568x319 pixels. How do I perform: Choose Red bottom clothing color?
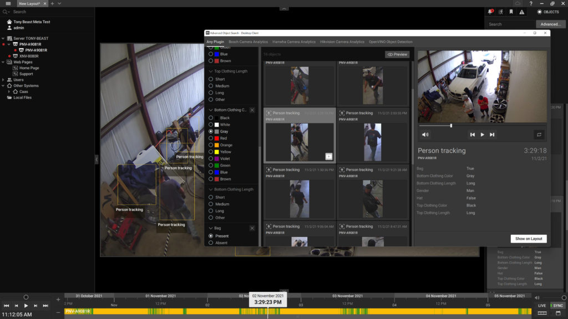point(211,138)
